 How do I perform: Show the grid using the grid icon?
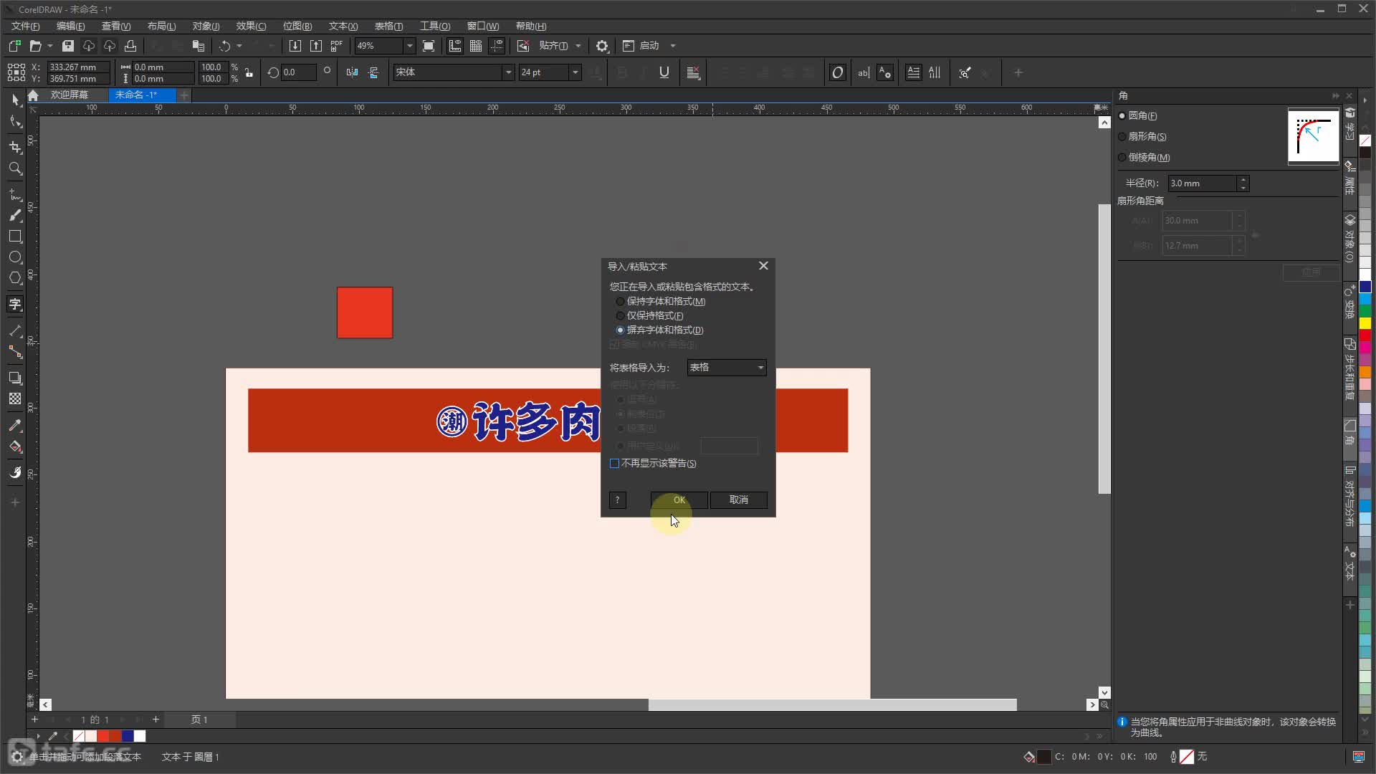476,46
